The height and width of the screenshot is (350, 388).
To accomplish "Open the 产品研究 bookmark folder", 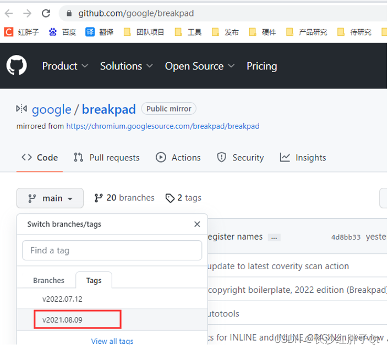I will click(x=307, y=32).
